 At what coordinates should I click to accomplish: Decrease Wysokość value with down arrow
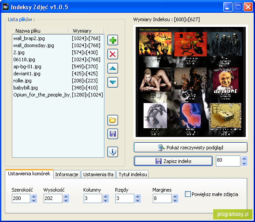point(66,200)
